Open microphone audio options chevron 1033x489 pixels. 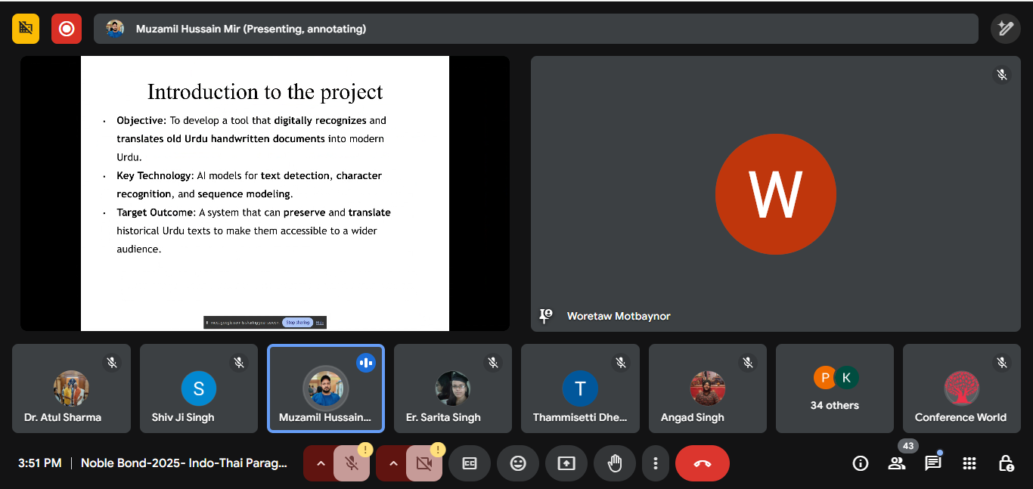320,463
